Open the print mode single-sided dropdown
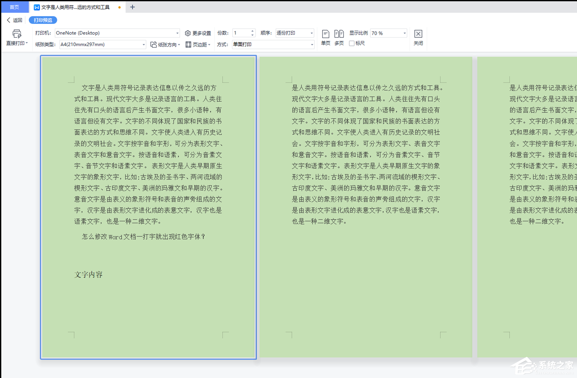Viewport: 577px width, 378px height. point(273,44)
